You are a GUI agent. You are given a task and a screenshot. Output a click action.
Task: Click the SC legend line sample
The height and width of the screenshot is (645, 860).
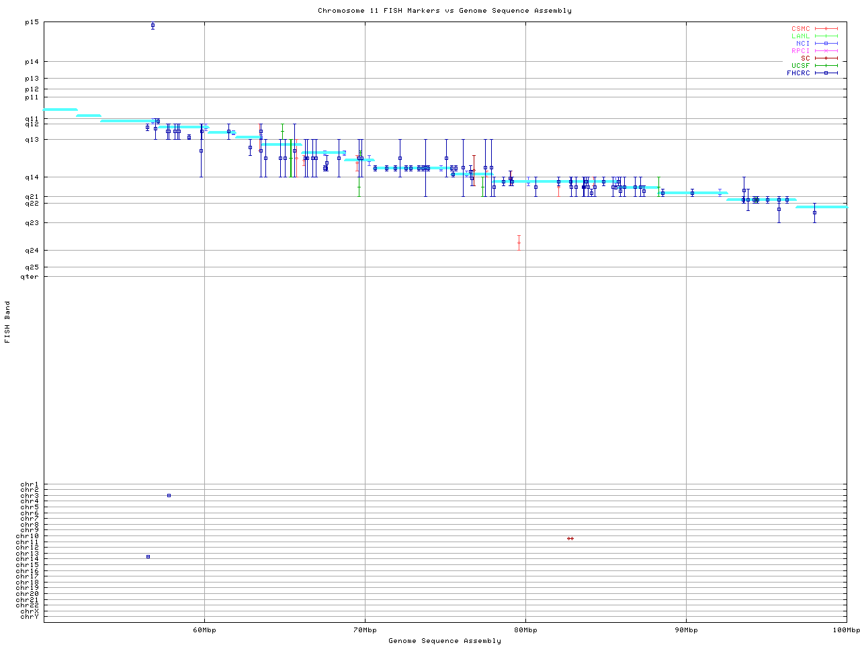tap(826, 58)
